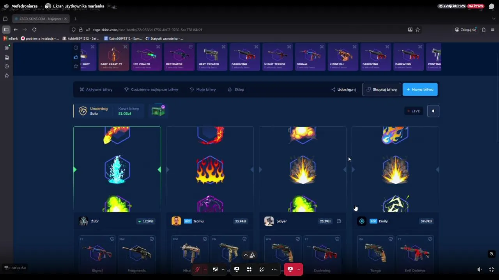Toggle the browser sidebar panel icon
The image size is (499, 280).
6,30
